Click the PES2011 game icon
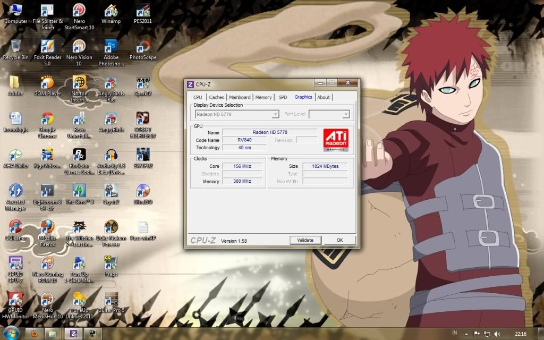This screenshot has width=544, height=340. (x=143, y=14)
